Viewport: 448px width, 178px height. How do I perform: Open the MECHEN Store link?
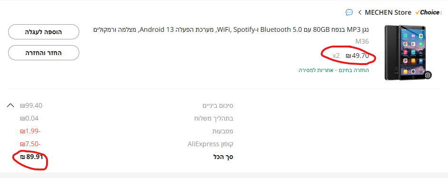pos(388,12)
